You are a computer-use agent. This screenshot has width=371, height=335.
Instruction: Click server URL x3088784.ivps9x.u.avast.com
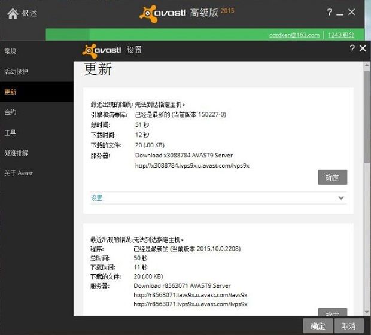click(192, 165)
